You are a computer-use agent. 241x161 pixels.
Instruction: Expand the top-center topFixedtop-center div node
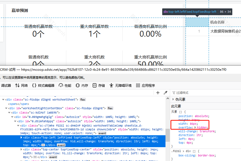(22, 149)
